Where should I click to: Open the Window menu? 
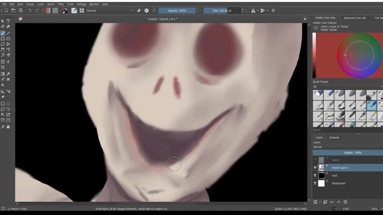point(94,4)
